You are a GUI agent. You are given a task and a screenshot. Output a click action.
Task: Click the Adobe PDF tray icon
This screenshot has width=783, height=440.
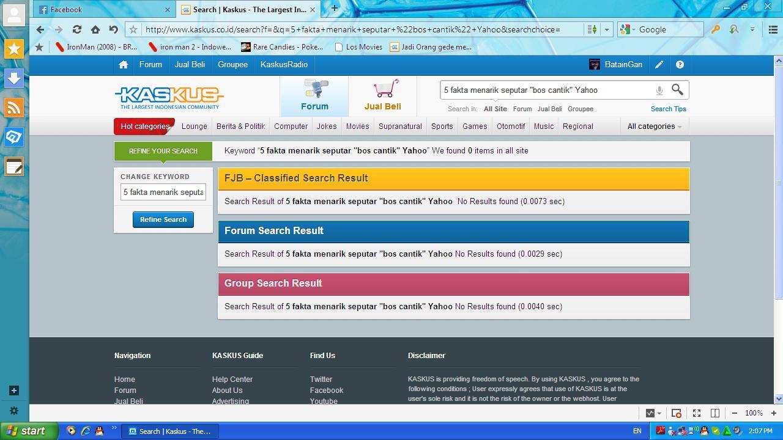[661, 431]
